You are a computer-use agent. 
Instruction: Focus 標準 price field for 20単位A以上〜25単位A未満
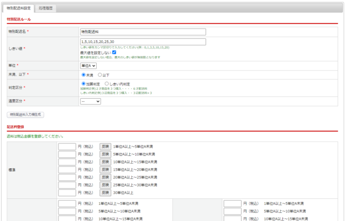coord(67,177)
